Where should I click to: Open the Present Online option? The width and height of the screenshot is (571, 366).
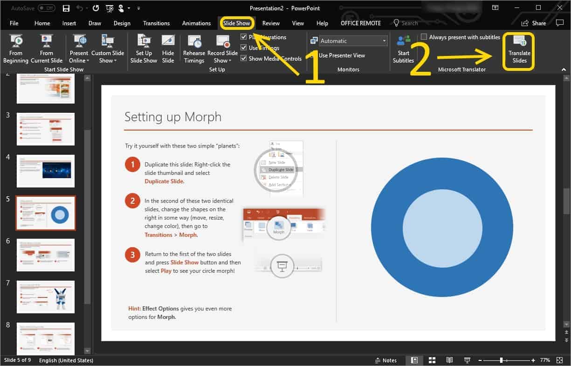click(x=79, y=48)
